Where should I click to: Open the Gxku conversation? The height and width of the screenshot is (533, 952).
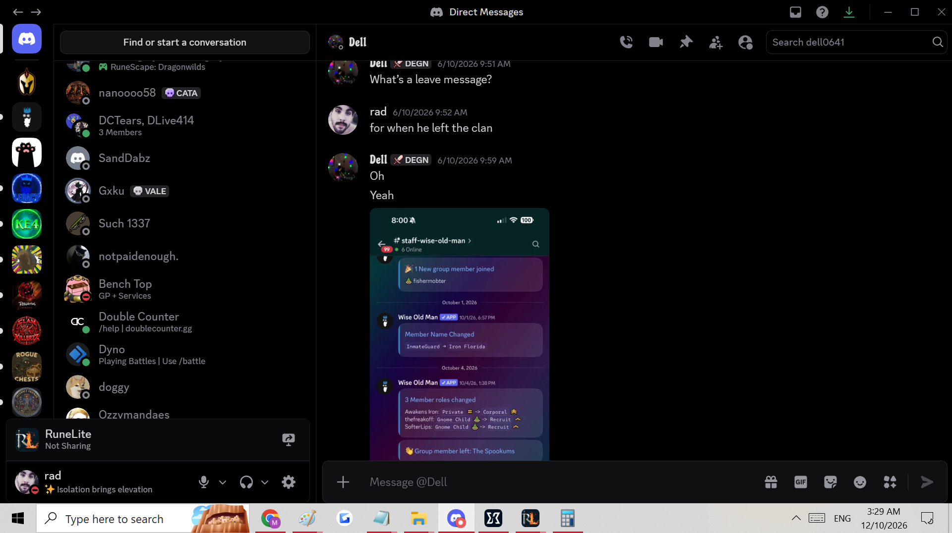click(184, 191)
